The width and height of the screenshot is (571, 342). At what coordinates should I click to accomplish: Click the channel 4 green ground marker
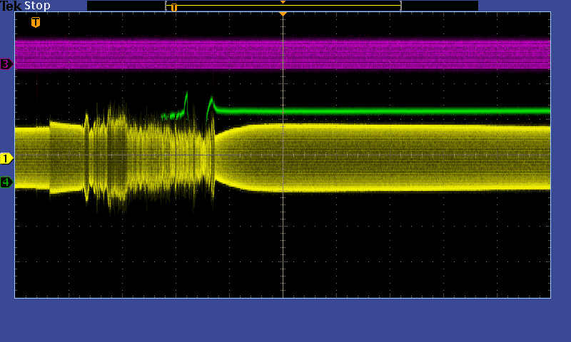pos(6,182)
